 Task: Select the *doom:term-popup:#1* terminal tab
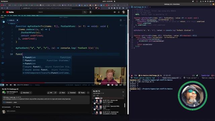(x=171, y=78)
